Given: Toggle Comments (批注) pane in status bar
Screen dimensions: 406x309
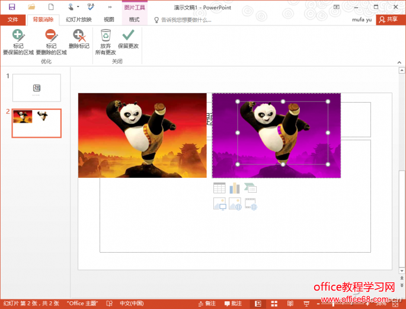Looking at the screenshot, I should pyautogui.click(x=233, y=303).
